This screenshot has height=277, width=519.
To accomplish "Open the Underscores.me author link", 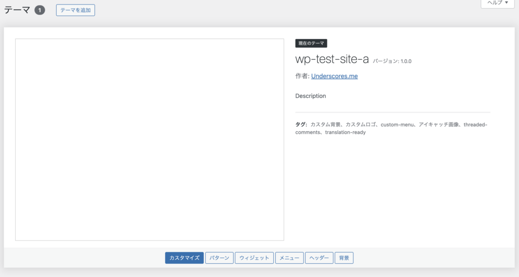I will click(x=335, y=76).
